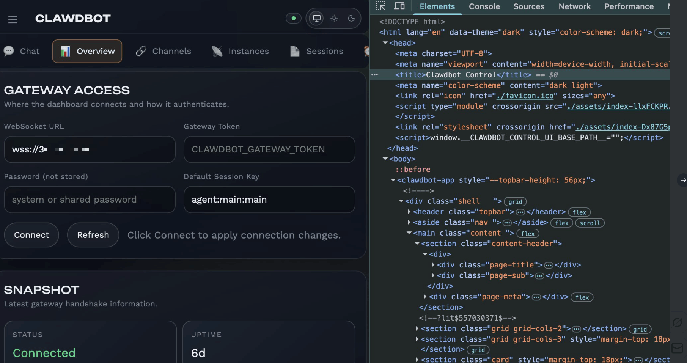Select the meta color-scheme row
Image resolution: width=687 pixels, height=363 pixels.
click(x=498, y=85)
